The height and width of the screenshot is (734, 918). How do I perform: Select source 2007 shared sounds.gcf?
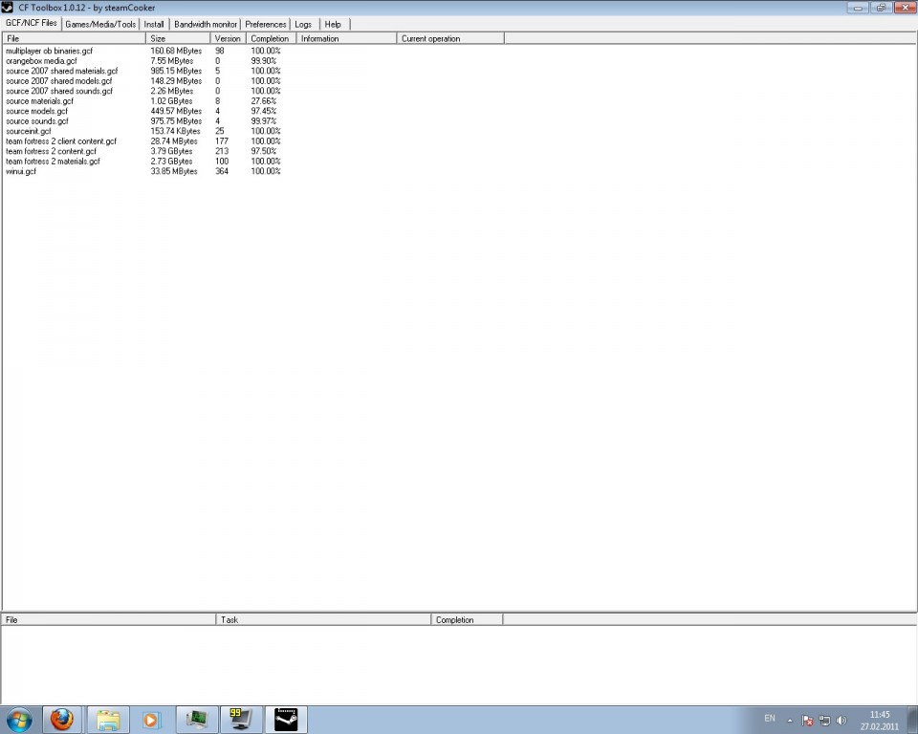click(x=59, y=91)
